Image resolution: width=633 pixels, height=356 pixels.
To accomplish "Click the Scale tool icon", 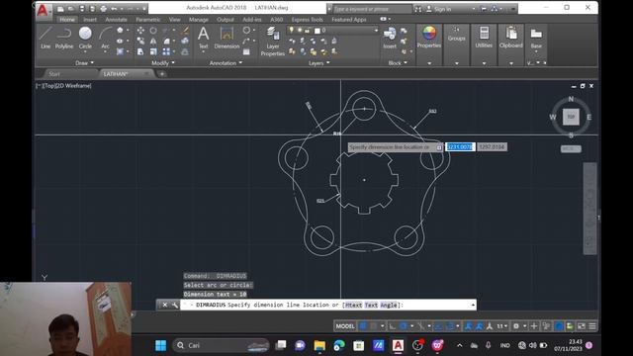I will click(x=153, y=51).
